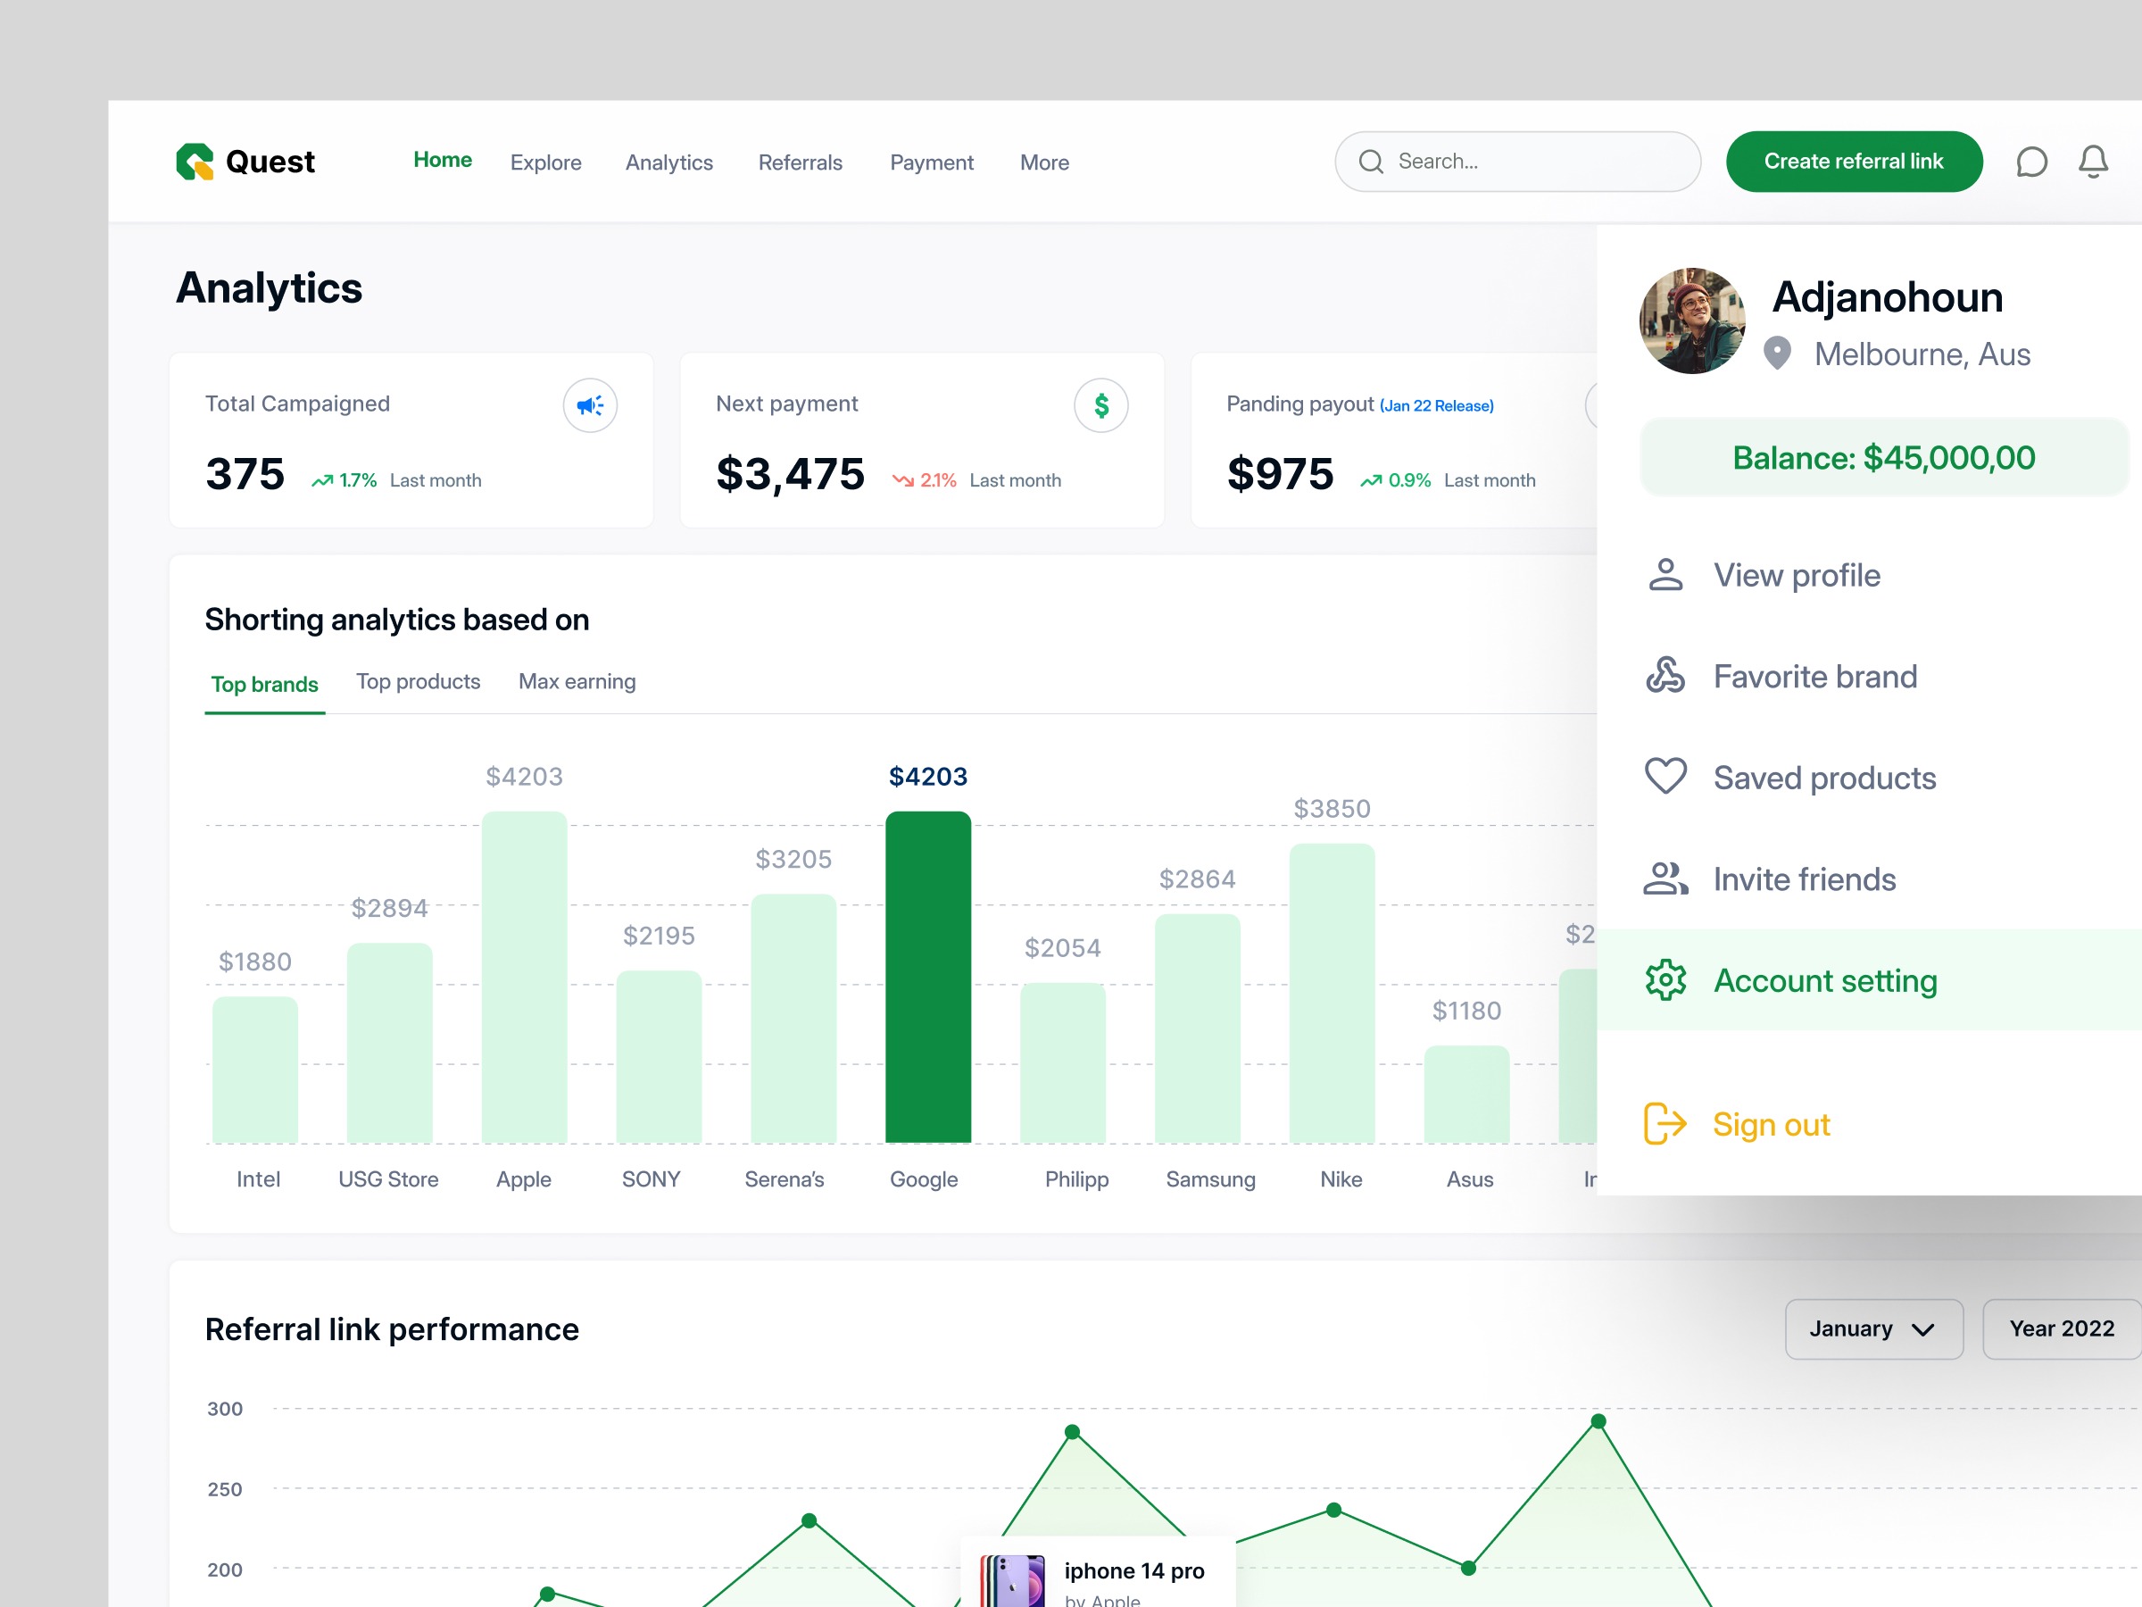Screen dimensions: 2142x1607
Task: Open the Referrals nav item
Action: click(800, 162)
